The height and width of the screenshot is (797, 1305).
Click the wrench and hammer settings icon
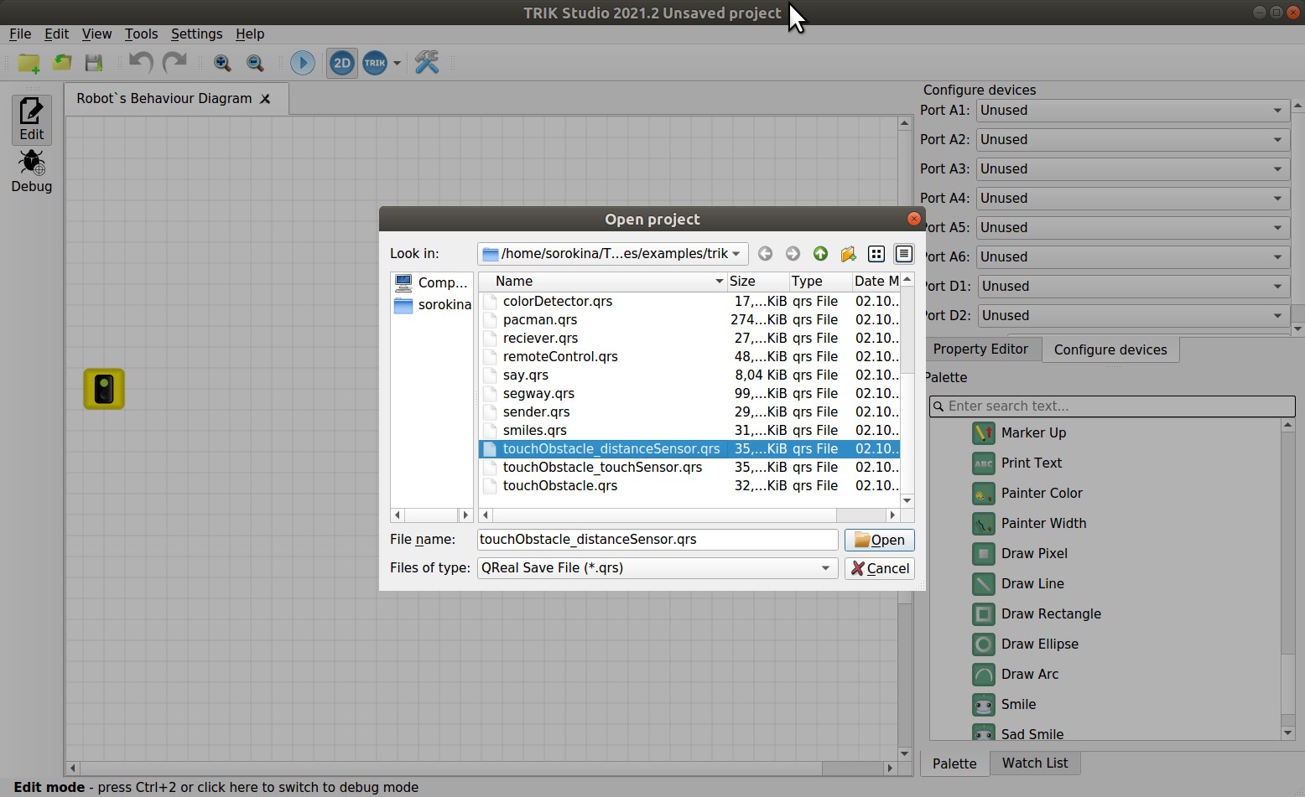coord(427,63)
